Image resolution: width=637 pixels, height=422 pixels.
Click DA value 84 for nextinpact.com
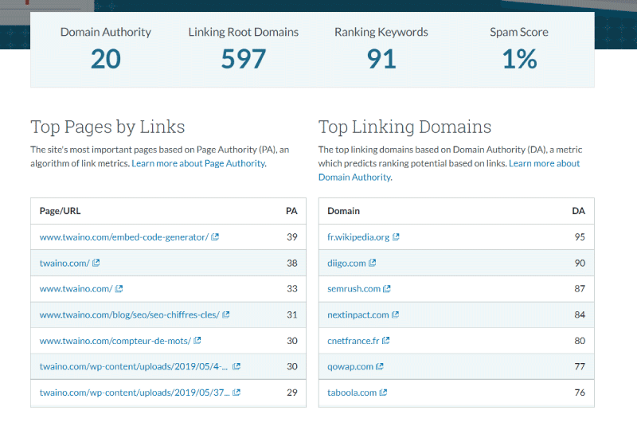point(580,315)
